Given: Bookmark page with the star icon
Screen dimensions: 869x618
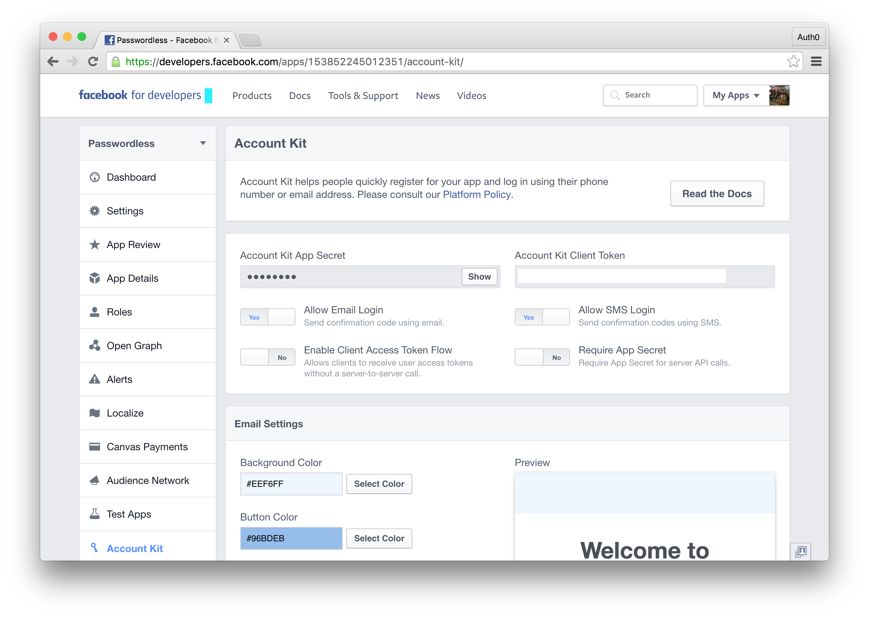Looking at the screenshot, I should tap(793, 61).
